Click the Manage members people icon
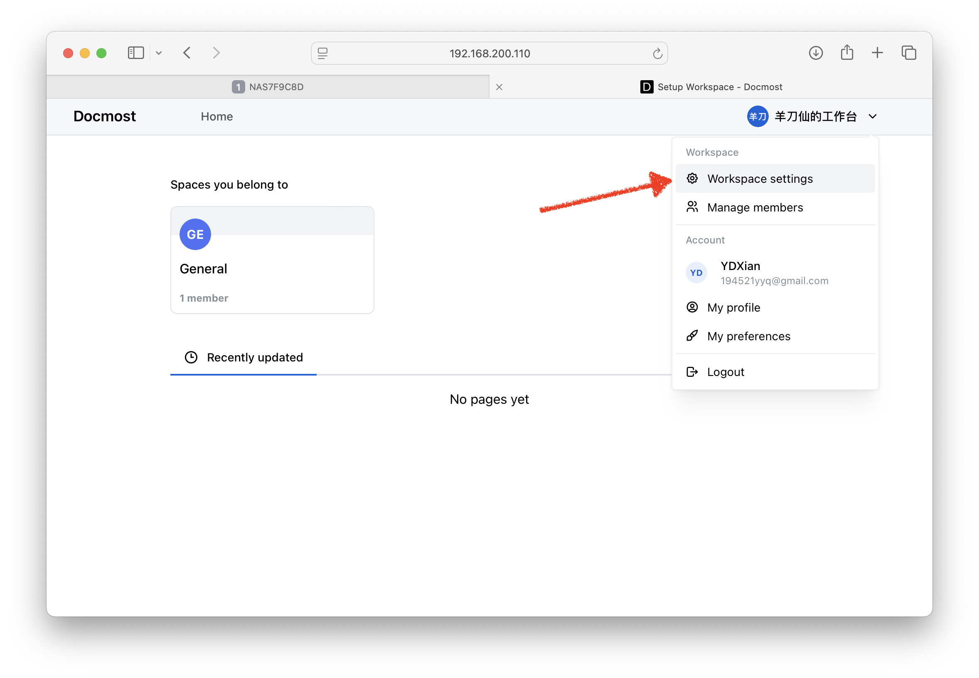The image size is (979, 678). 692,207
